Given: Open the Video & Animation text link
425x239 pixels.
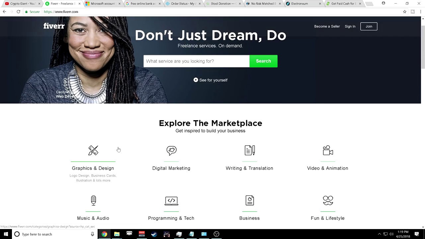Looking at the screenshot, I should (x=328, y=168).
